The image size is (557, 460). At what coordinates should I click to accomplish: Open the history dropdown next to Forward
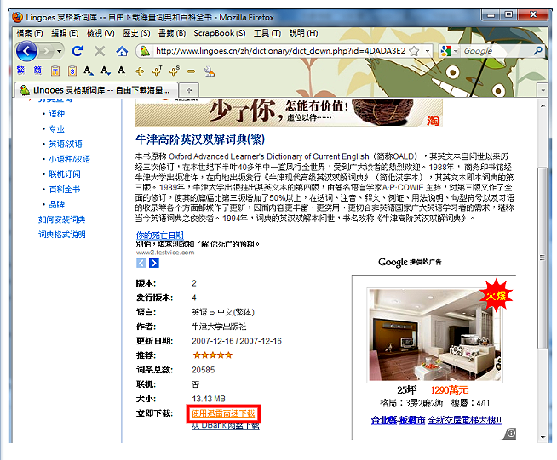(60, 51)
